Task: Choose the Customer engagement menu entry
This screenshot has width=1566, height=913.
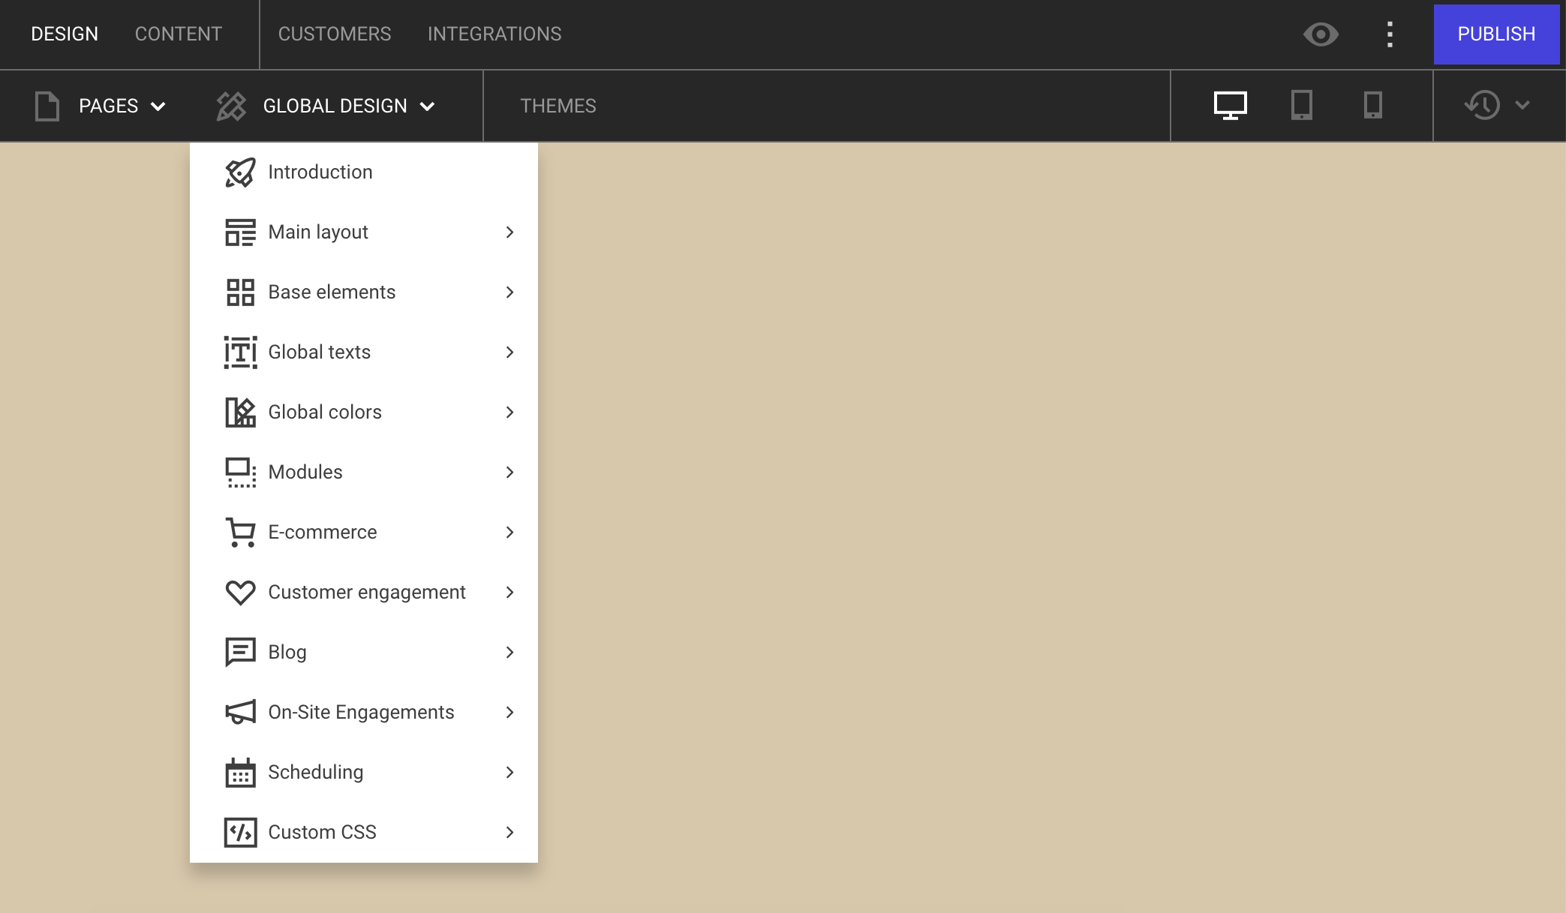Action: pos(364,593)
